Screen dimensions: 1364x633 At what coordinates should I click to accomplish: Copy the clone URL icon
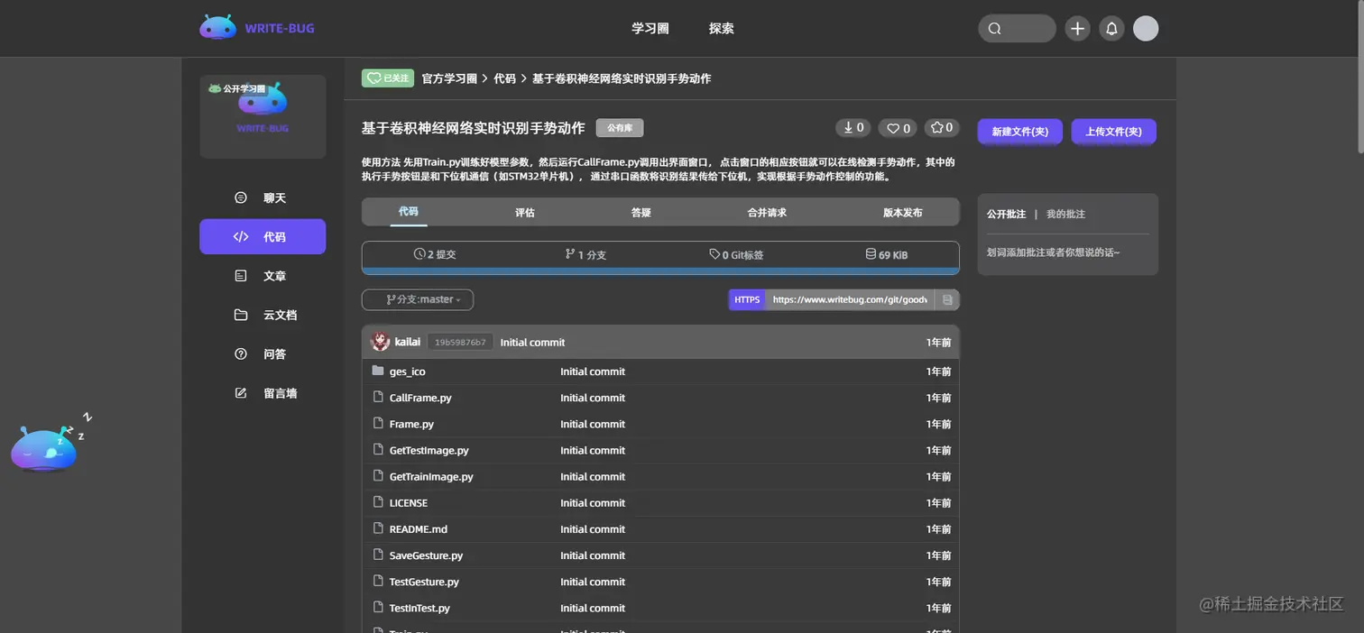[x=947, y=299]
